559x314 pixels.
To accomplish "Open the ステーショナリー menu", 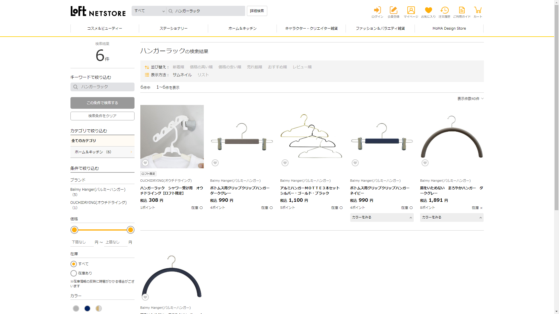I will tap(174, 28).
